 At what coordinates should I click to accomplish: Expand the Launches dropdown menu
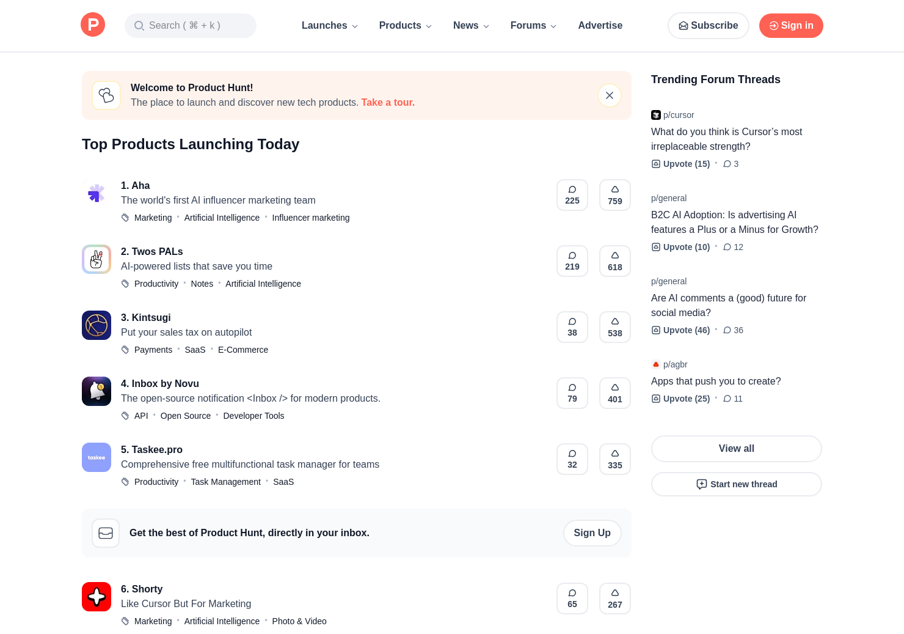[x=330, y=26]
